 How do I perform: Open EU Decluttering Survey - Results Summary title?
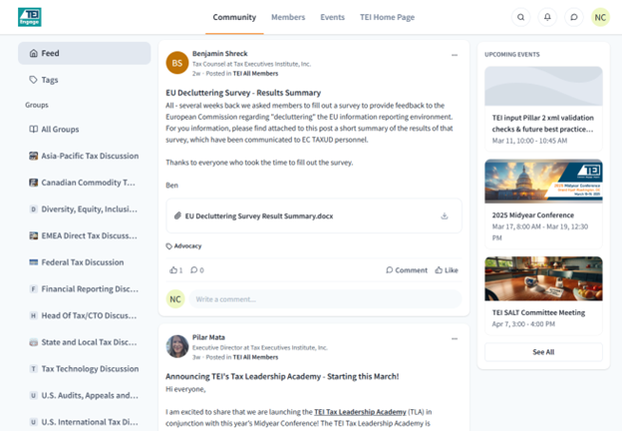click(243, 93)
